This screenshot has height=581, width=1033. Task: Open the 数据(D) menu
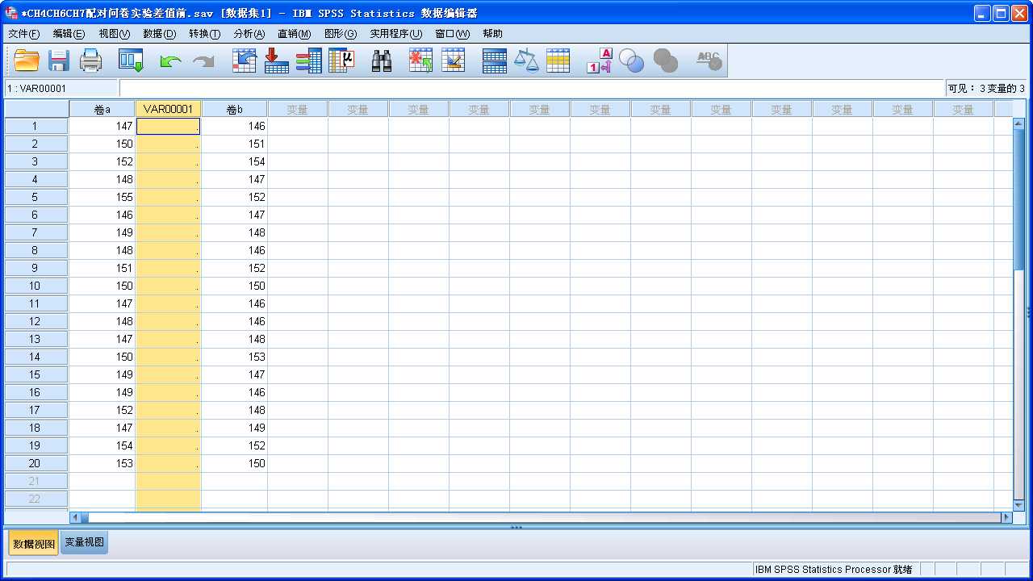(x=159, y=34)
